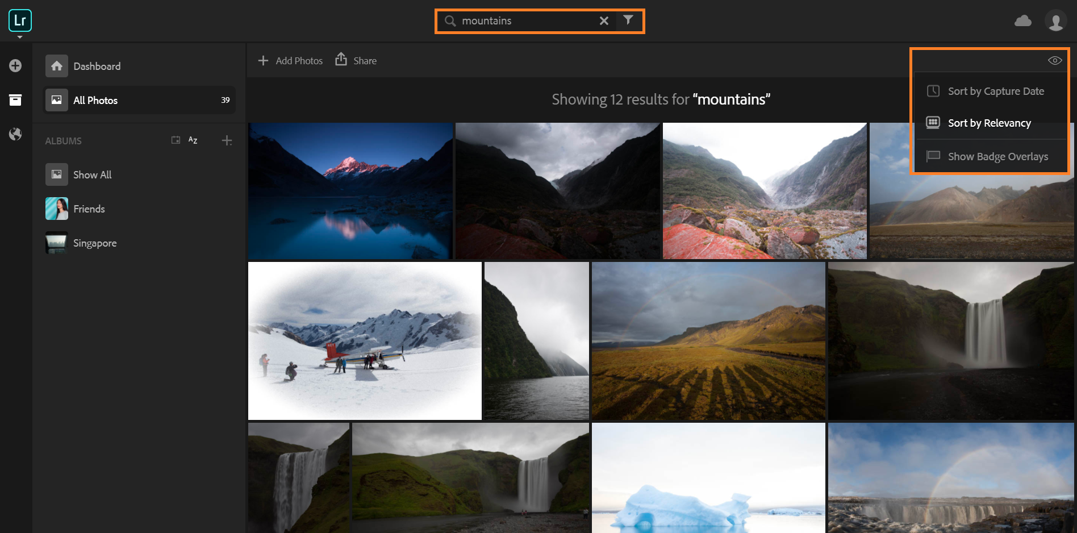Open the account profile avatar icon
The image size is (1077, 533).
click(x=1057, y=20)
